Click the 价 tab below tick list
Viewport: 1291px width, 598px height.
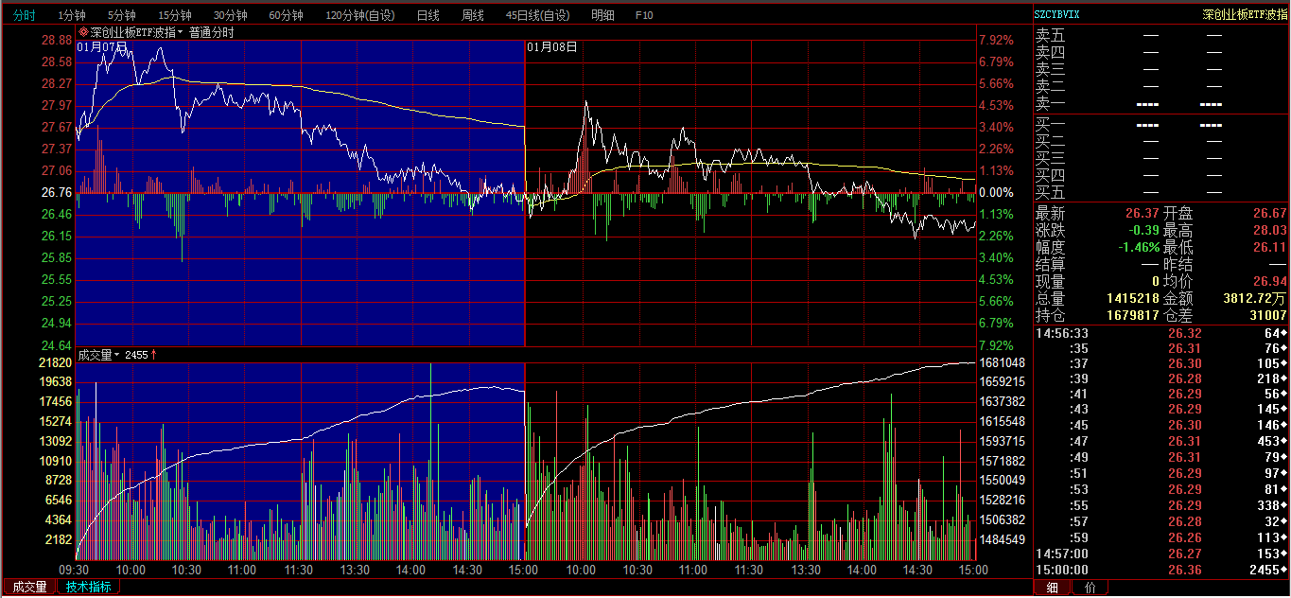point(1090,588)
